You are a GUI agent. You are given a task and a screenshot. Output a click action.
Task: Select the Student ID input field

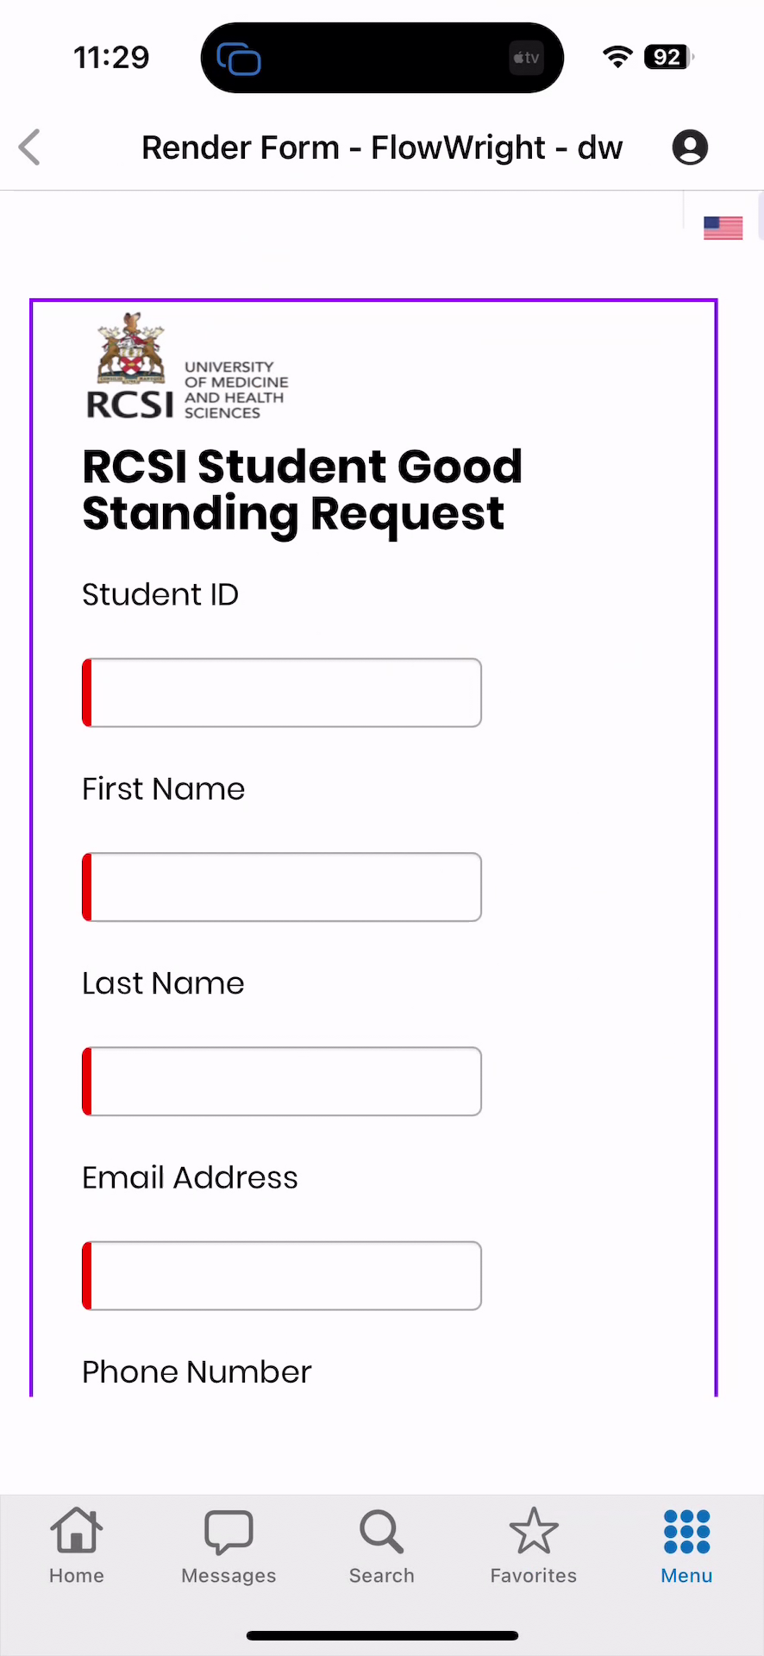tap(281, 692)
